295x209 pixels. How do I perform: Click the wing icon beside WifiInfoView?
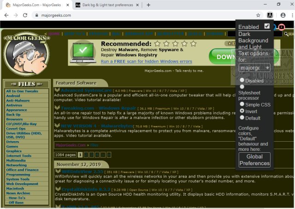[58, 171]
